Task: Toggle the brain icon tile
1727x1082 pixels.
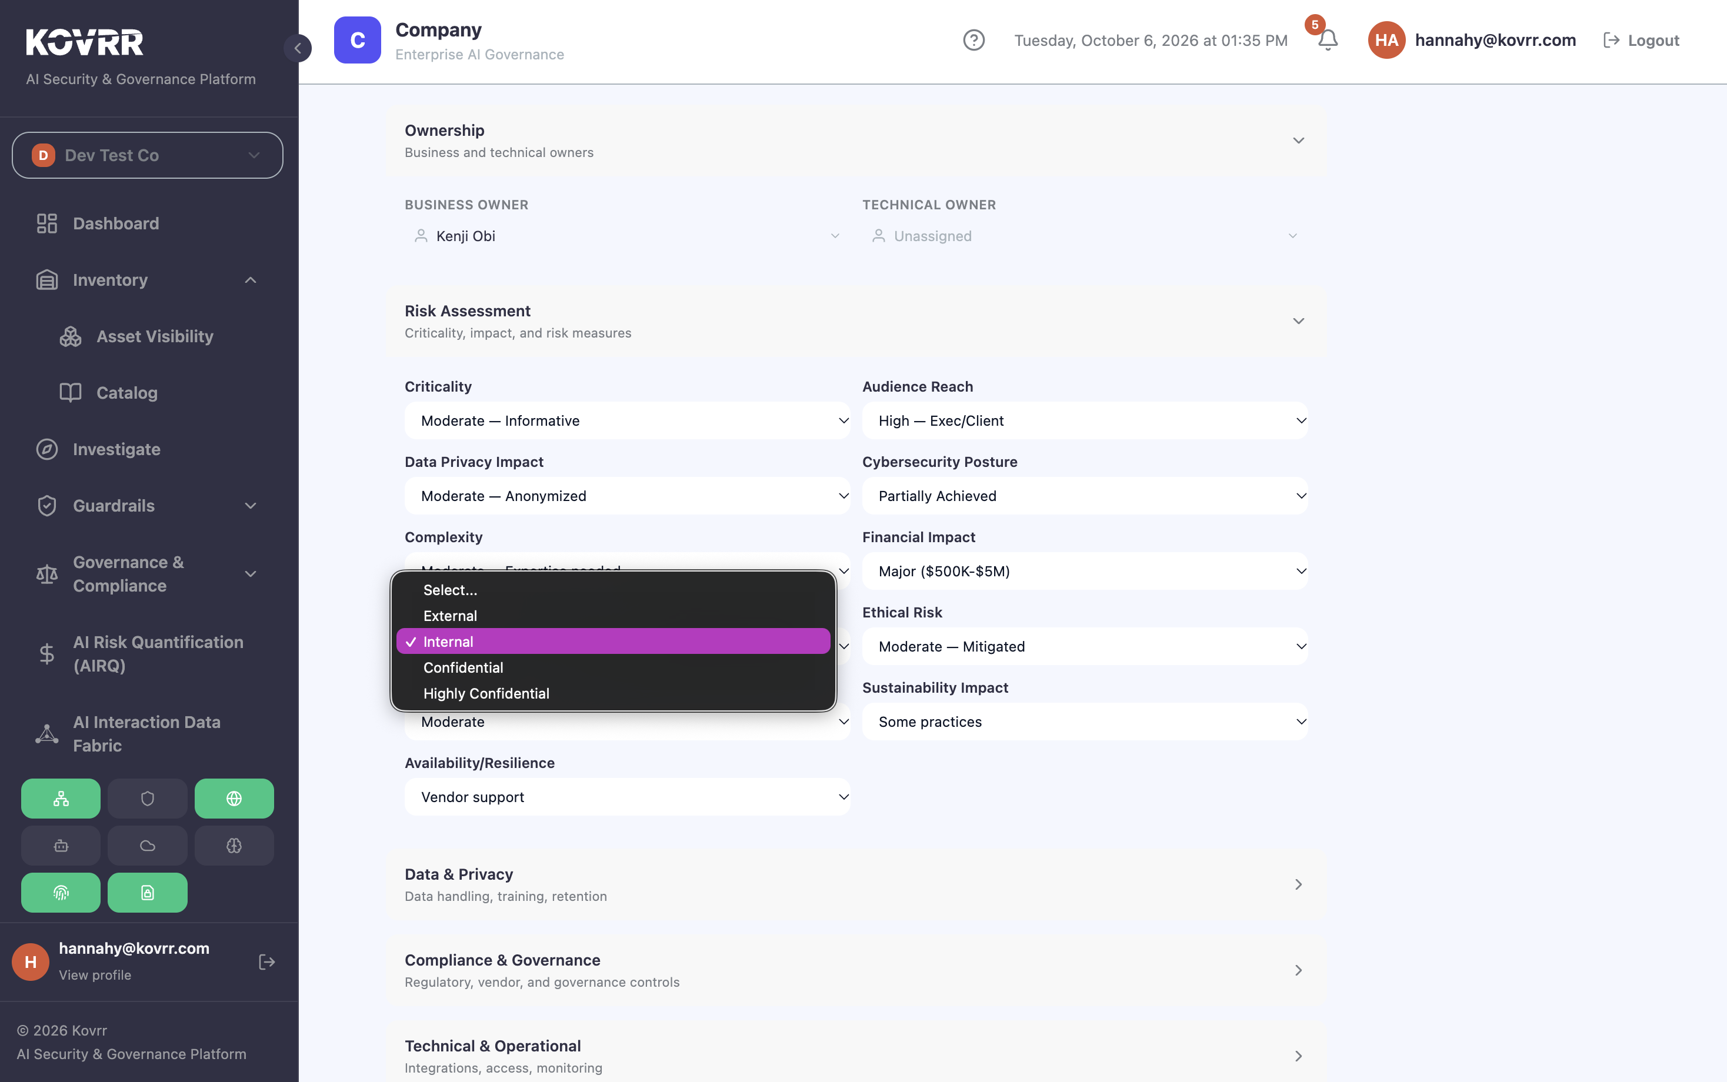Action: coord(234,846)
